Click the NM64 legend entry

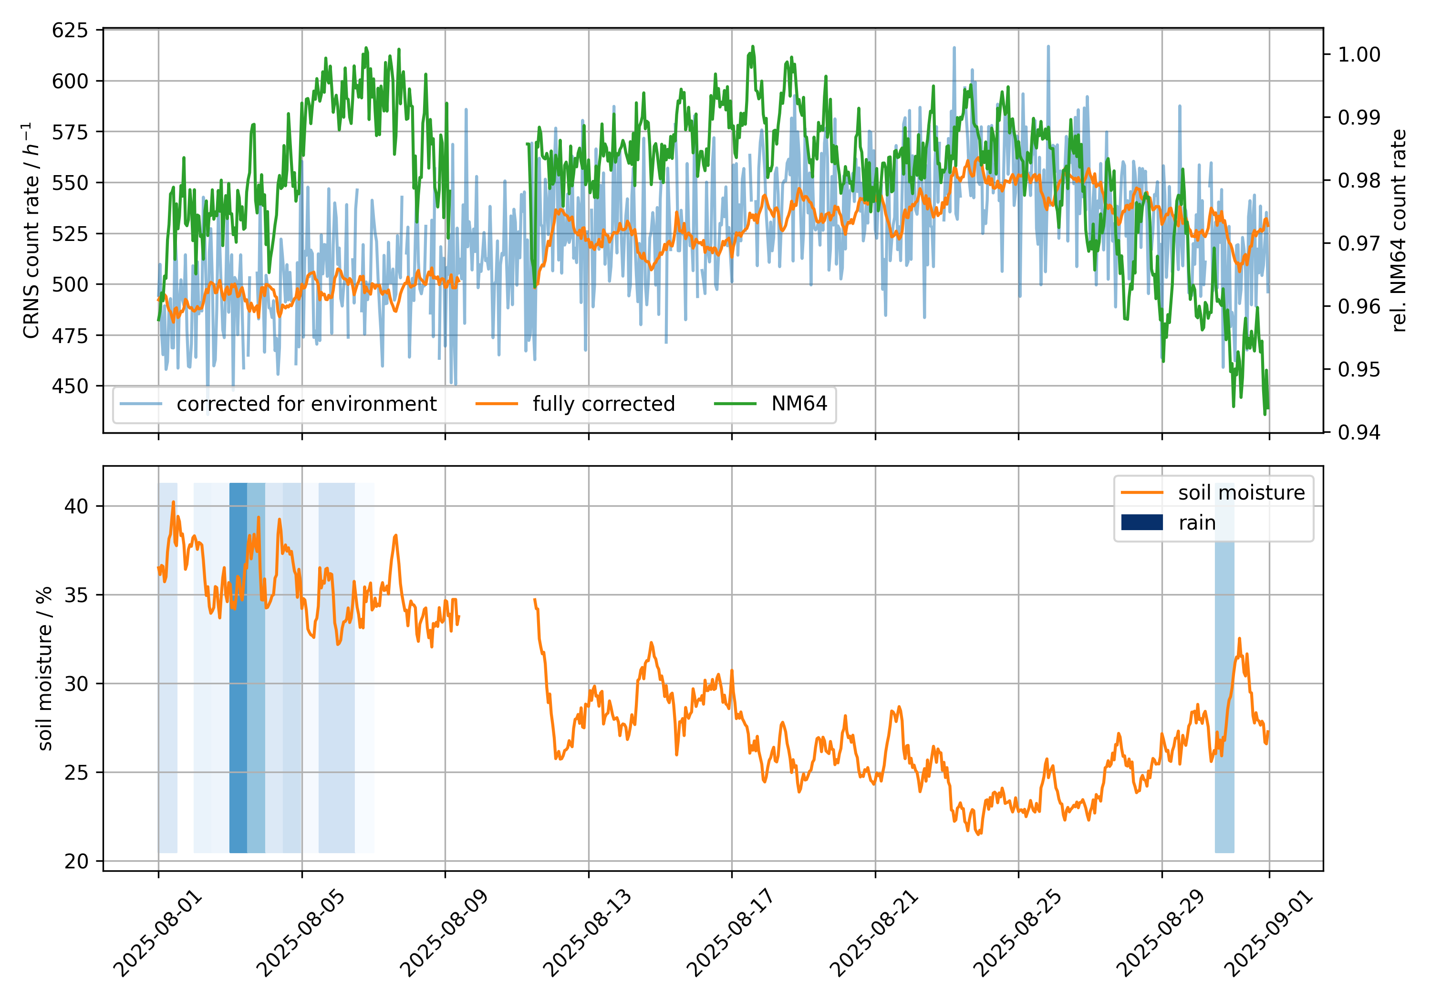(798, 404)
